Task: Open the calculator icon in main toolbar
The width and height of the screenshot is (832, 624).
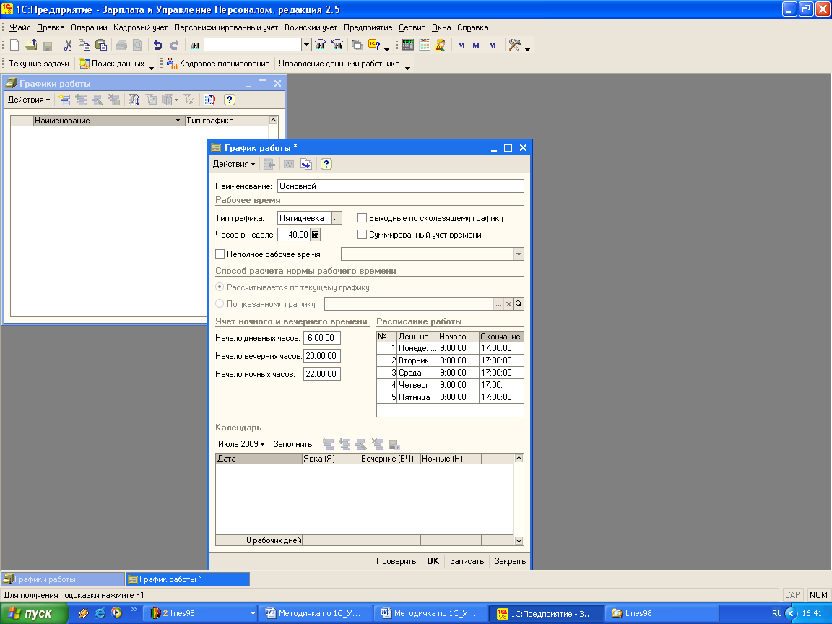Action: tap(407, 45)
